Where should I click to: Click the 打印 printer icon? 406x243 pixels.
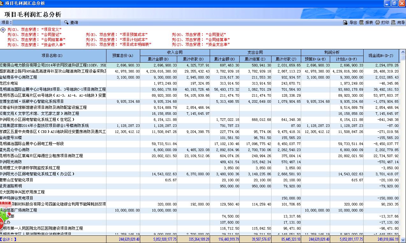pyautogui.click(x=378, y=23)
